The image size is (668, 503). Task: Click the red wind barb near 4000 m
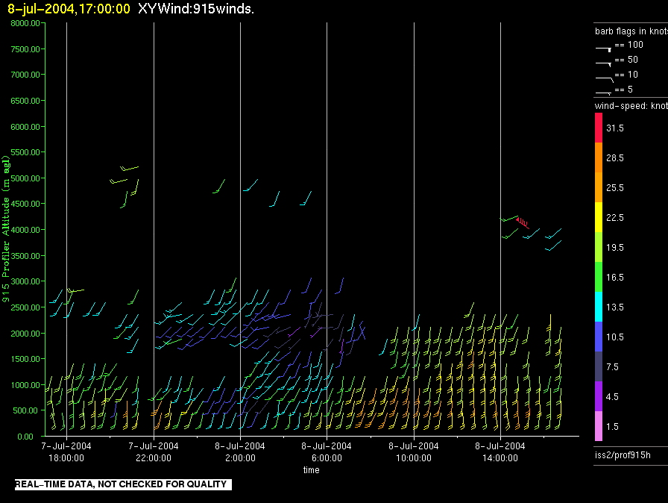coord(523,223)
